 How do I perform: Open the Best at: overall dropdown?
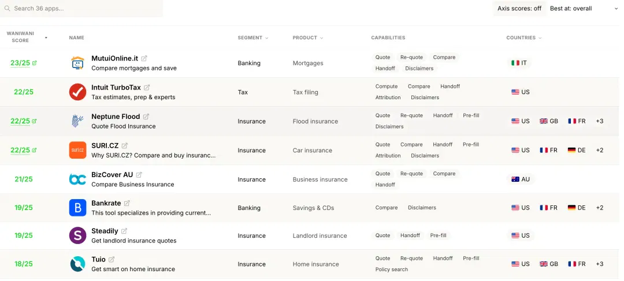point(584,8)
